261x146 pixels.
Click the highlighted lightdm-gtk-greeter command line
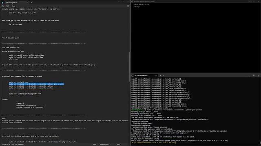click(36, 84)
